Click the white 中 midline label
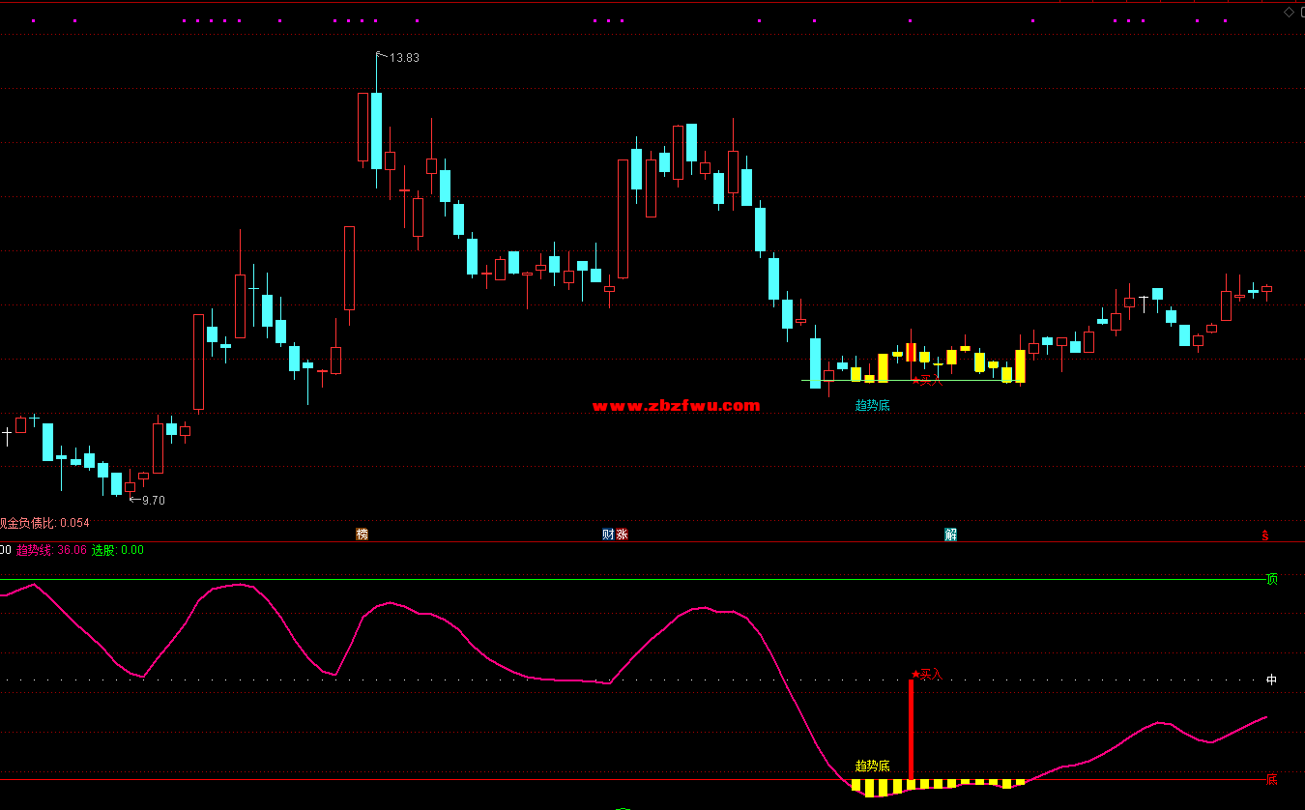The image size is (1305, 810). point(1272,680)
